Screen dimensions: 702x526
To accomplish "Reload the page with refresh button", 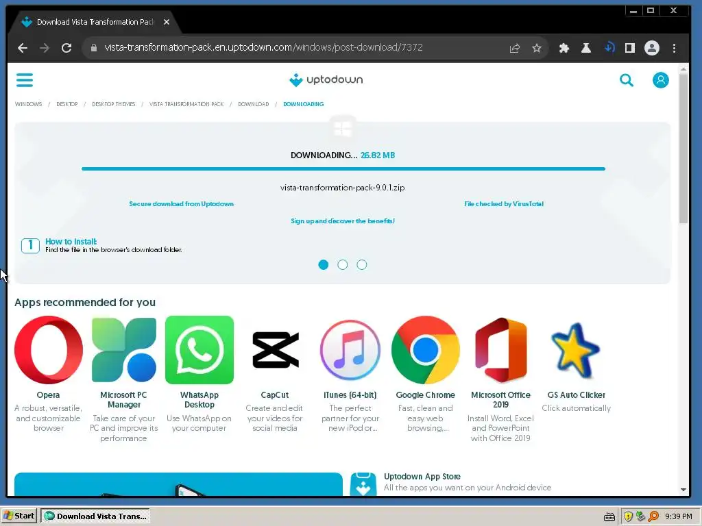I will click(66, 48).
